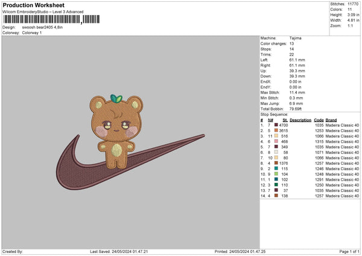The height and width of the screenshot is (256, 362).
Task: Click the 'N#' column header
Action: 270,120
